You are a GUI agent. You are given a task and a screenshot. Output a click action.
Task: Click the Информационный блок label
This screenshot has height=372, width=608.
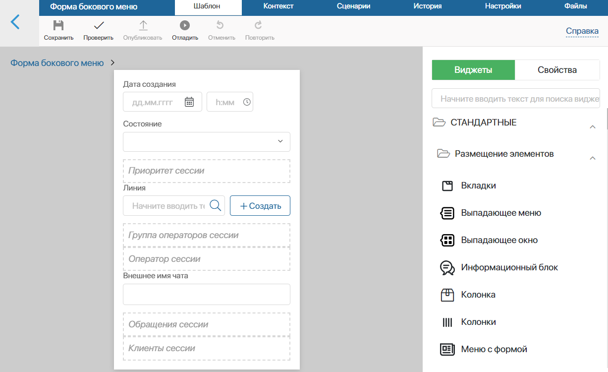[509, 267]
